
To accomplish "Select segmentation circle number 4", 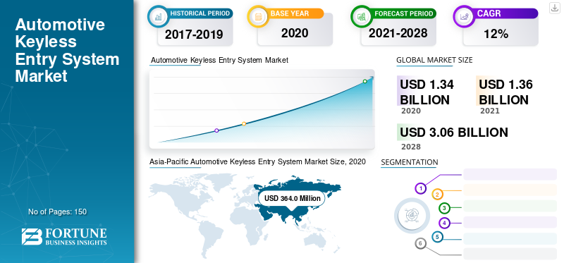I will coord(445,223).
